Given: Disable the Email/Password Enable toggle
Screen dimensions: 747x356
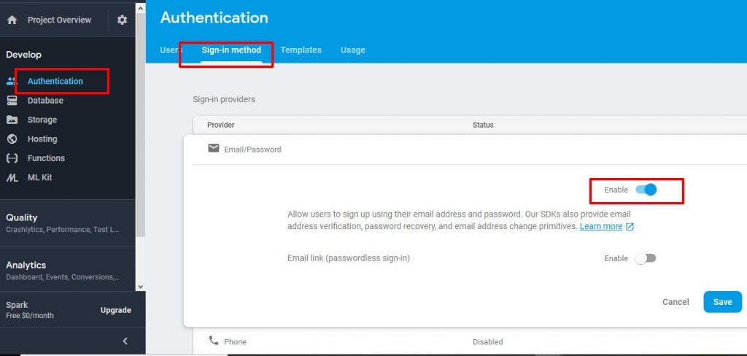Looking at the screenshot, I should 646,190.
